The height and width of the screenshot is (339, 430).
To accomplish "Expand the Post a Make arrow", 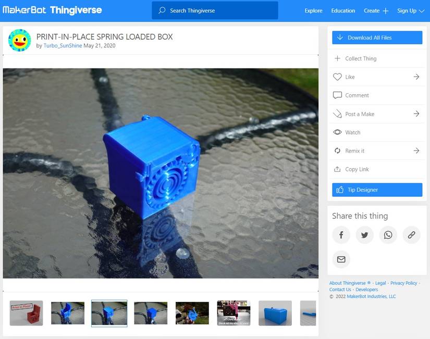I will pos(416,114).
